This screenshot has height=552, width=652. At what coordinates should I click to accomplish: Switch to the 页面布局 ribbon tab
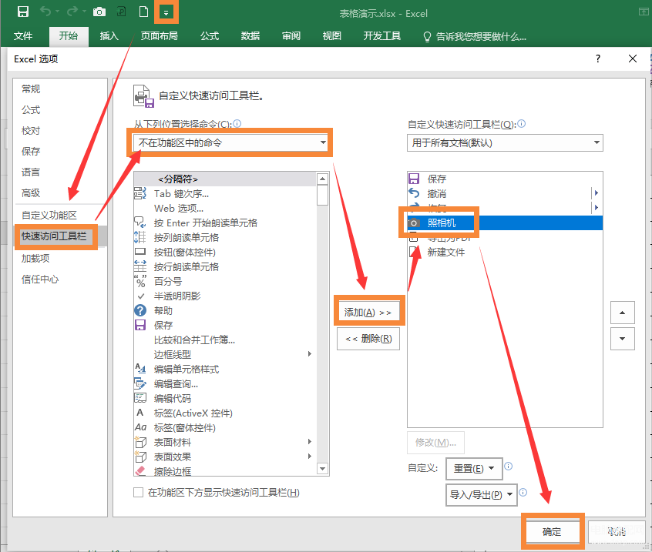[x=160, y=36]
